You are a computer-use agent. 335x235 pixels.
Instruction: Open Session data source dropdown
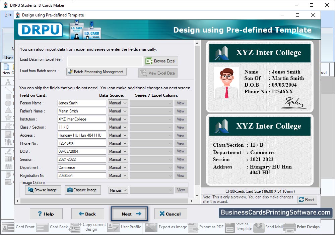(118, 159)
